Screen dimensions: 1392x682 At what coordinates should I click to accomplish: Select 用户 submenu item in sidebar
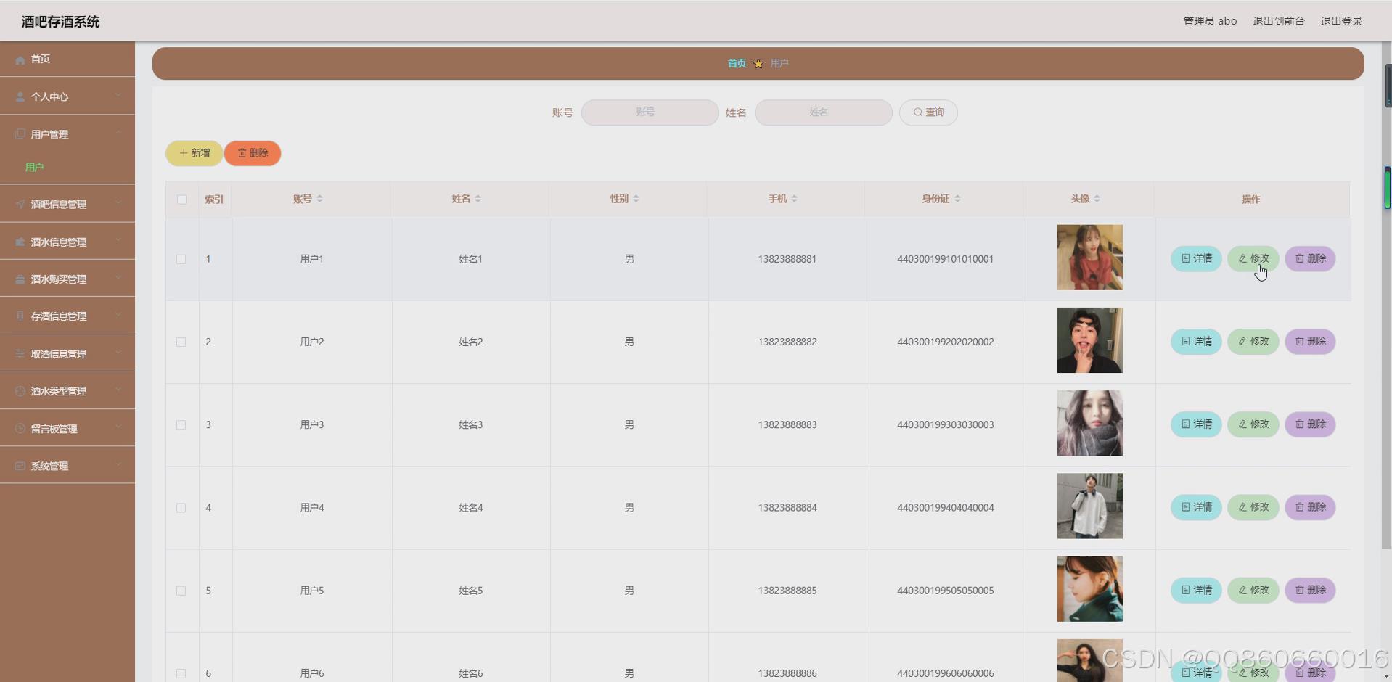coord(34,168)
